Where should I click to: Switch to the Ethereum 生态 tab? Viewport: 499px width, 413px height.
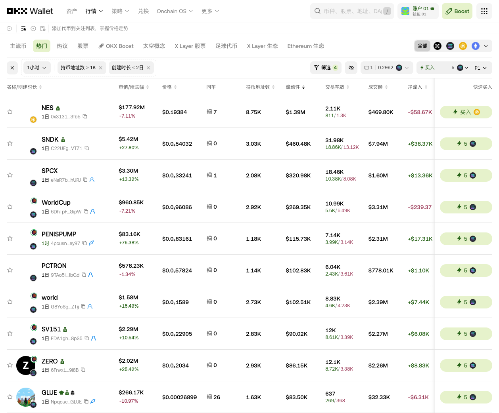[306, 46]
